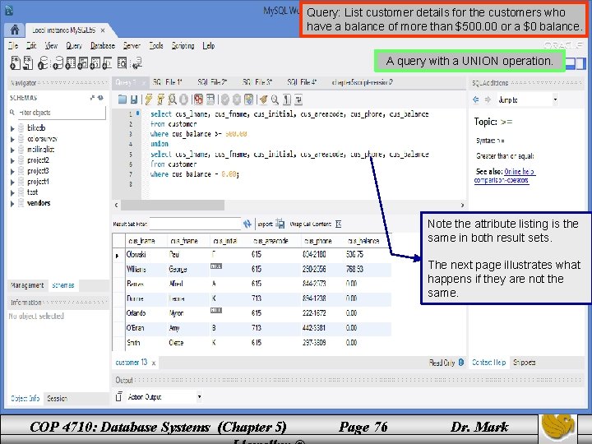Click the Filter objects search field
The width and height of the screenshot is (592, 444).
tap(62, 113)
